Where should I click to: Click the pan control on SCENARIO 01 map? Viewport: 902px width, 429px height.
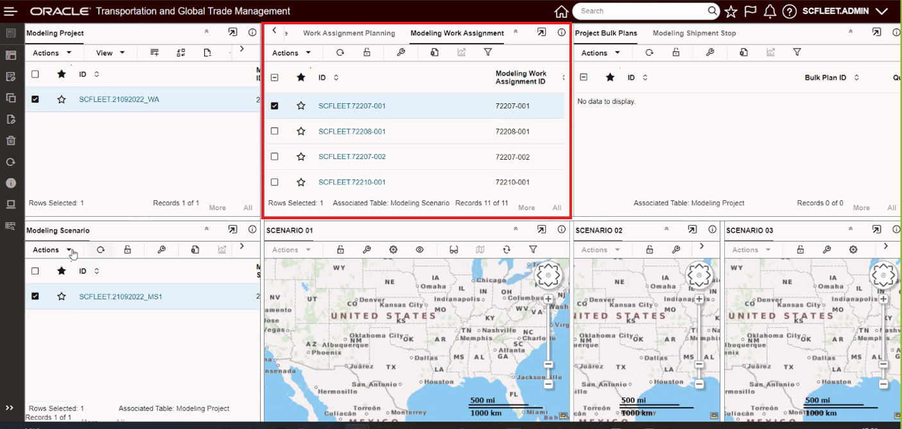click(x=549, y=275)
